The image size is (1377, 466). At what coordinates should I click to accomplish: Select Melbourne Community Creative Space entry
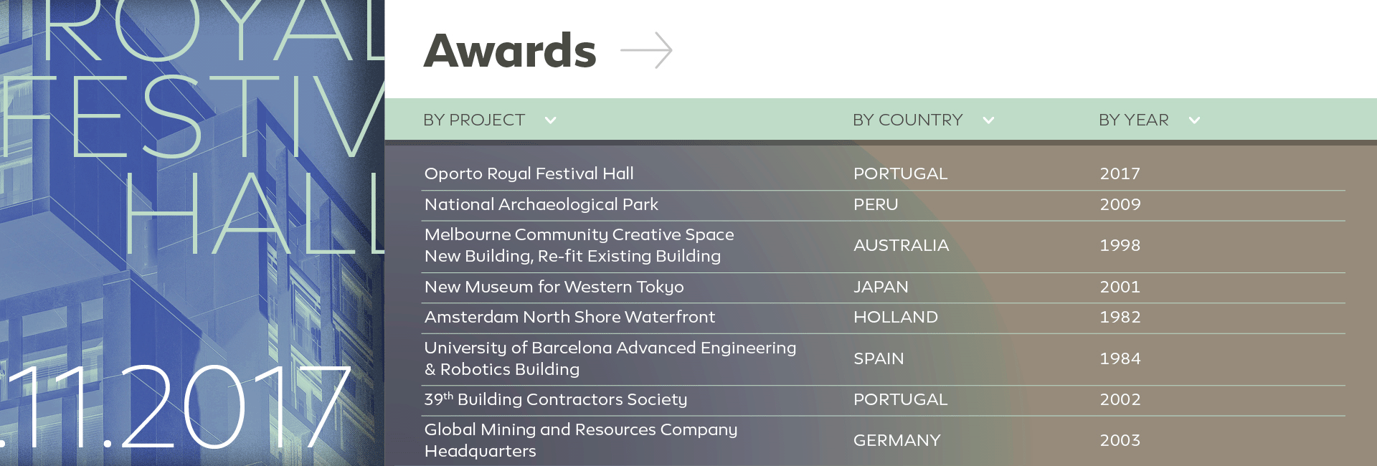579,245
